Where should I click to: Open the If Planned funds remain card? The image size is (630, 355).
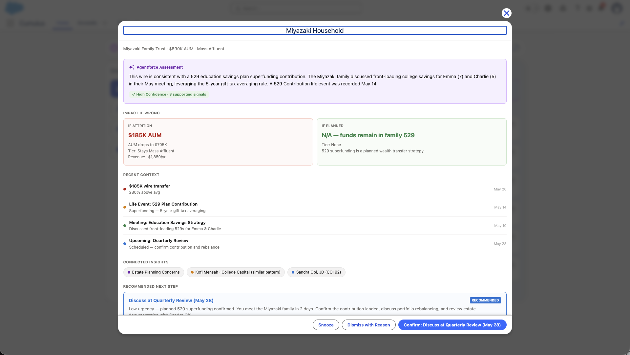411,142
